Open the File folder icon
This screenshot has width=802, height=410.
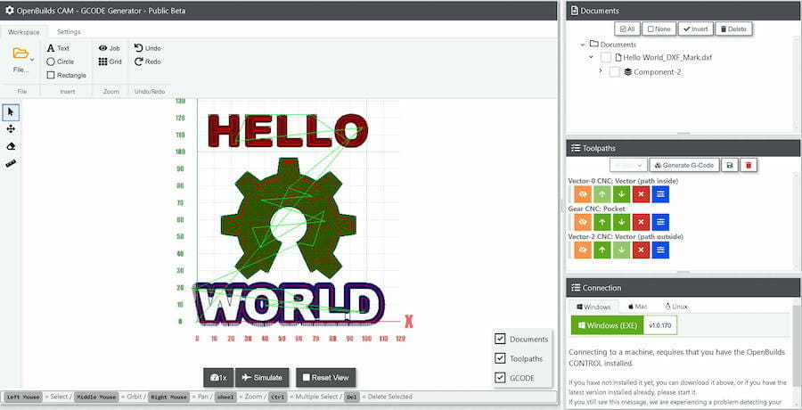click(x=20, y=53)
